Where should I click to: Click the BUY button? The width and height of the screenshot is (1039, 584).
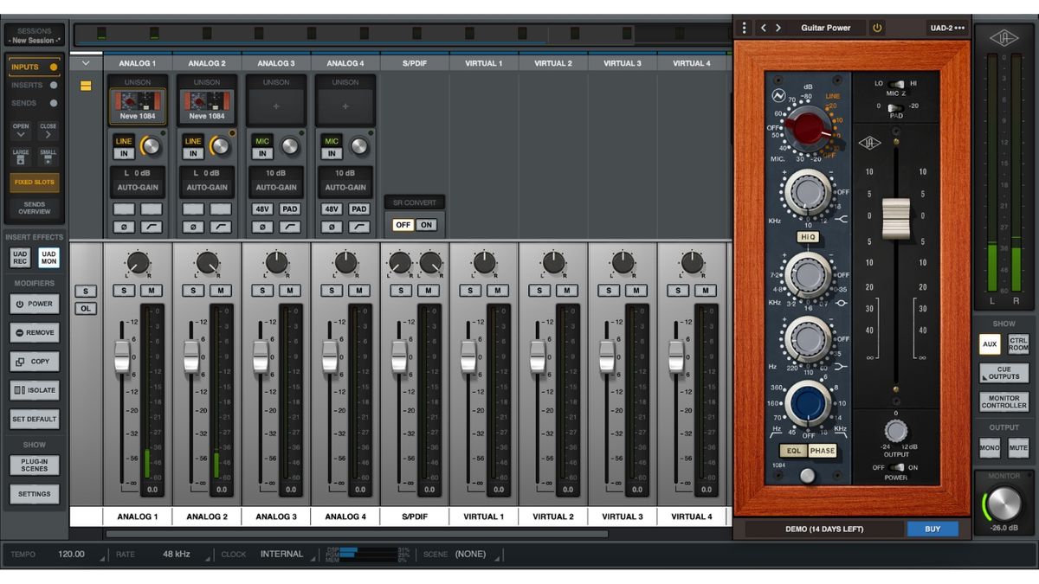point(933,529)
